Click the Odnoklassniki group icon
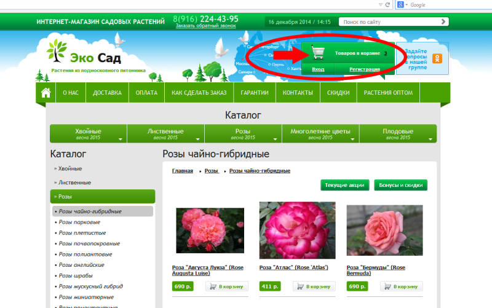492x308 pixels. [x=437, y=58]
